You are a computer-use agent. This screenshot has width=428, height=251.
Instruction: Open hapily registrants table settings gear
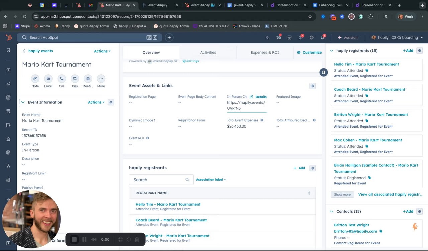click(x=313, y=168)
